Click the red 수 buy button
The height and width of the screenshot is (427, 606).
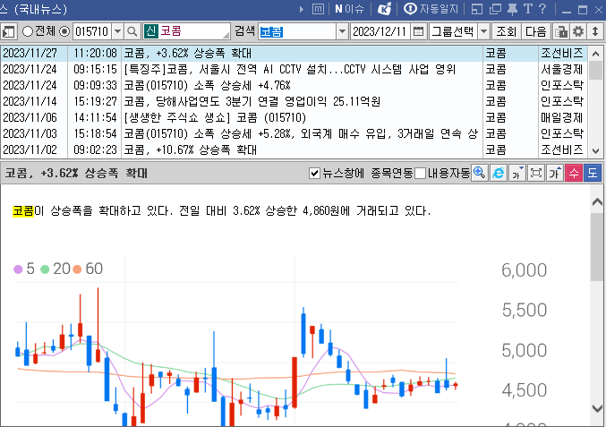pyautogui.click(x=574, y=173)
